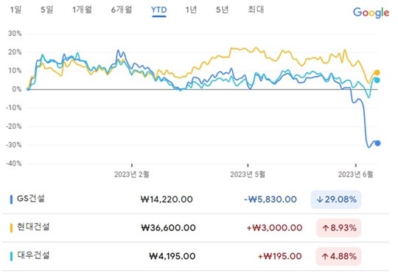The height and width of the screenshot is (276, 398).
Task: Click the yellow 현대건설 legend color bar
Action: pos(11,228)
